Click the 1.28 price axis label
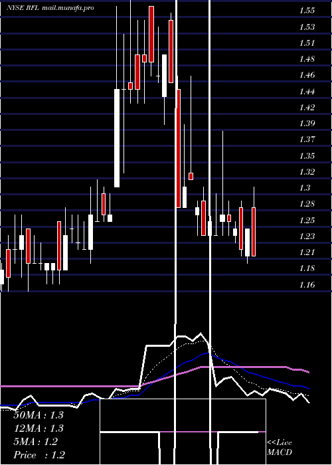Image resolution: width=332 pixels, height=465 pixels. [307, 204]
